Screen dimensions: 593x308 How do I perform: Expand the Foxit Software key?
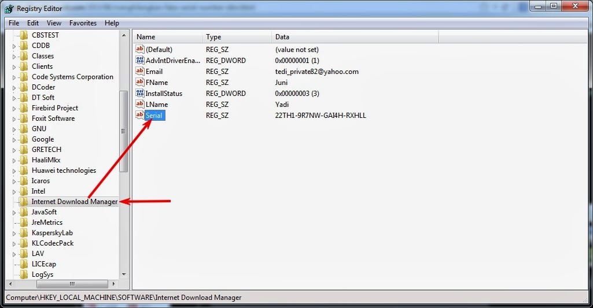click(x=14, y=119)
